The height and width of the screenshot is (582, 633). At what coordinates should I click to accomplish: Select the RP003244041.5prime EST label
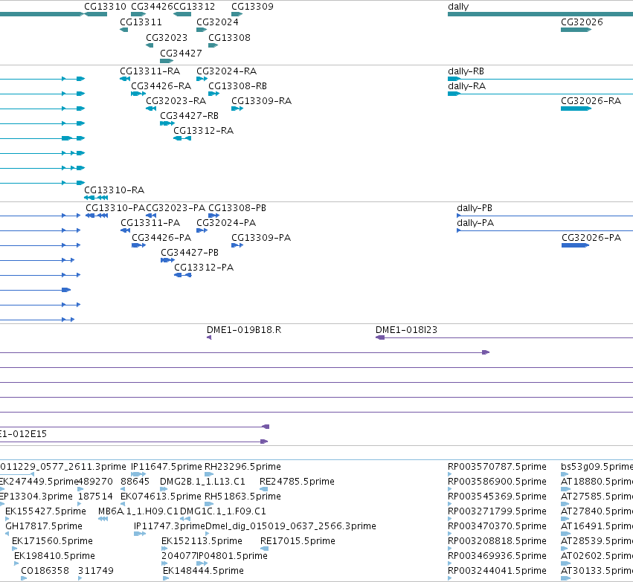pos(497,571)
